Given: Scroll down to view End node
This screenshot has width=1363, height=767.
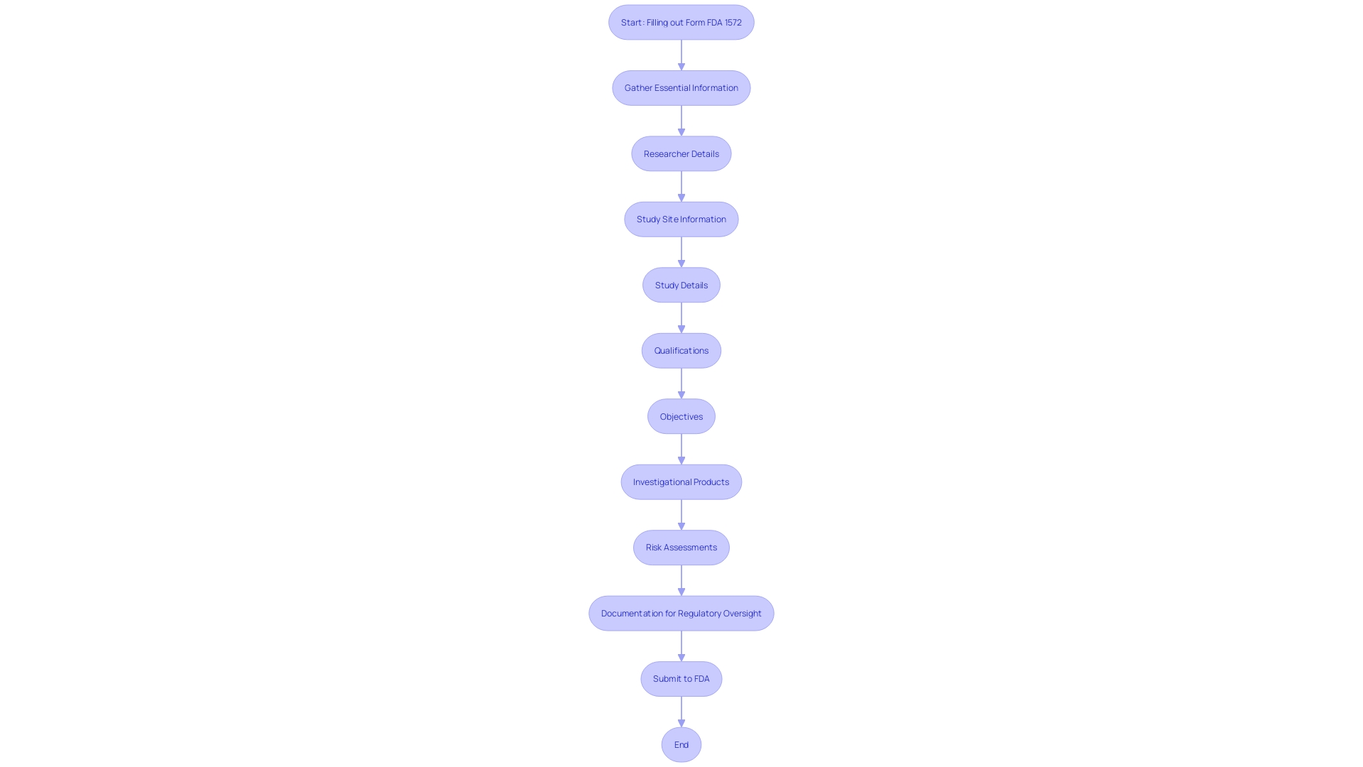Looking at the screenshot, I should [x=681, y=744].
